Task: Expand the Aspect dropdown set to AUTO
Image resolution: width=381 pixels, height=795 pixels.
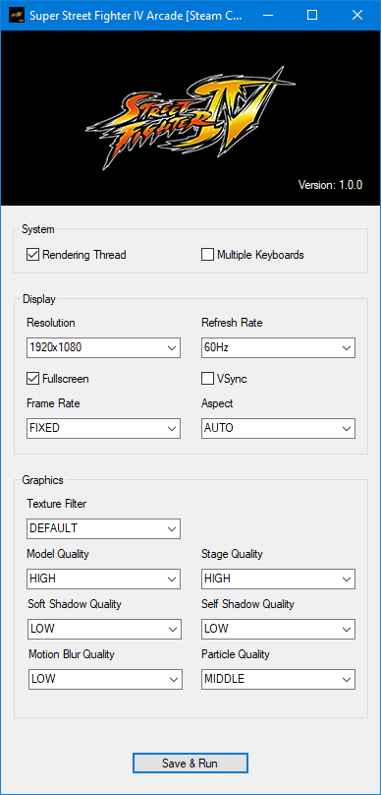Action: pyautogui.click(x=278, y=428)
